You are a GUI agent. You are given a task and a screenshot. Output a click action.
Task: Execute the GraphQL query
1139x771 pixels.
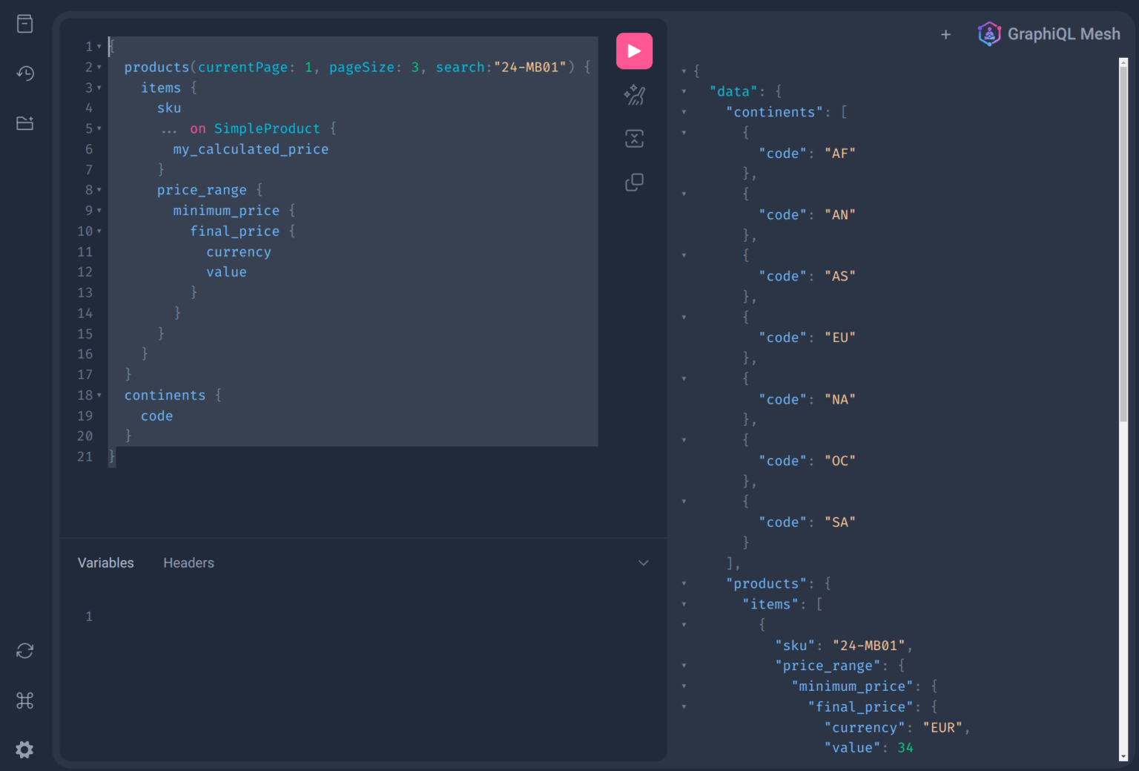(x=634, y=50)
